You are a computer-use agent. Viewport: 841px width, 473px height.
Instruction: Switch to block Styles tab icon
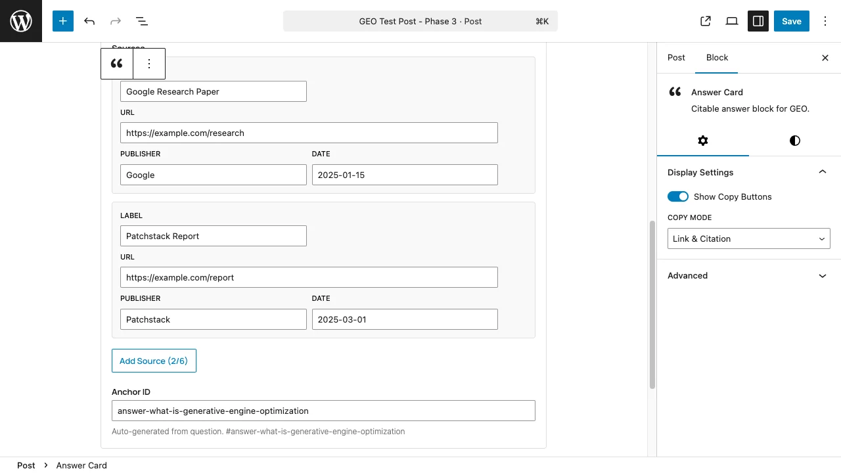(x=795, y=141)
